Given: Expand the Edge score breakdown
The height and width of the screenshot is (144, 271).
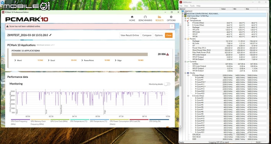Looking at the screenshot, I should pyautogui.click(x=116, y=61).
